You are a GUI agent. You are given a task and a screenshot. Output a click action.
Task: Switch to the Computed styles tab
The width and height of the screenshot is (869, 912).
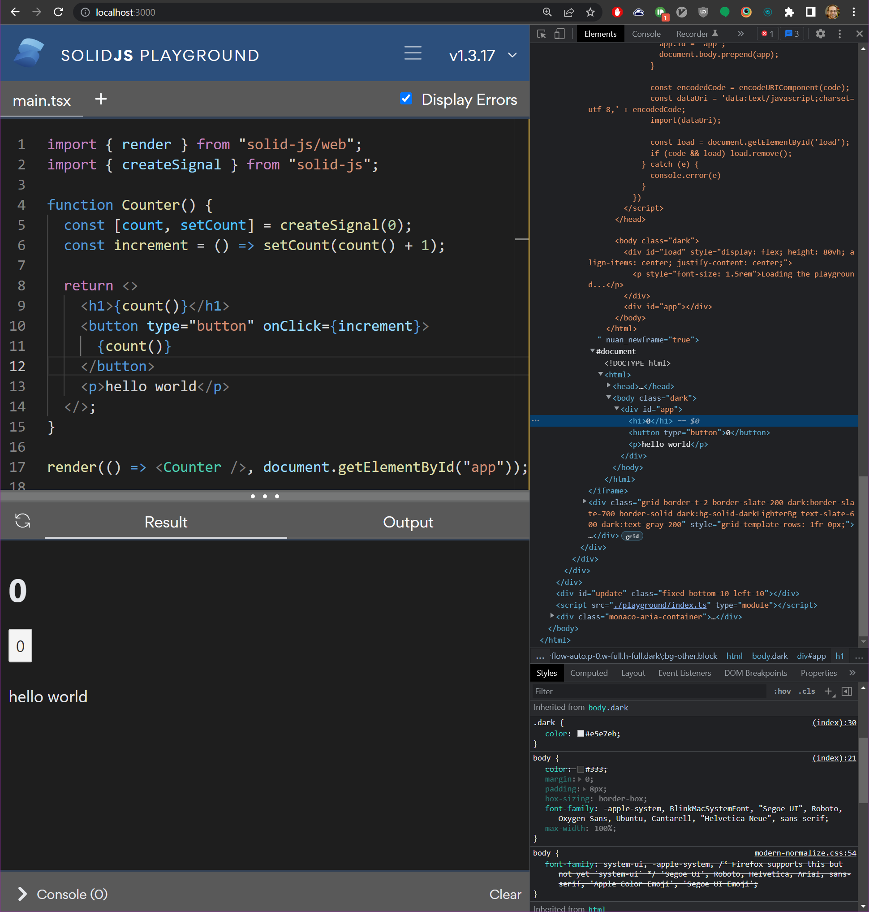(x=589, y=673)
